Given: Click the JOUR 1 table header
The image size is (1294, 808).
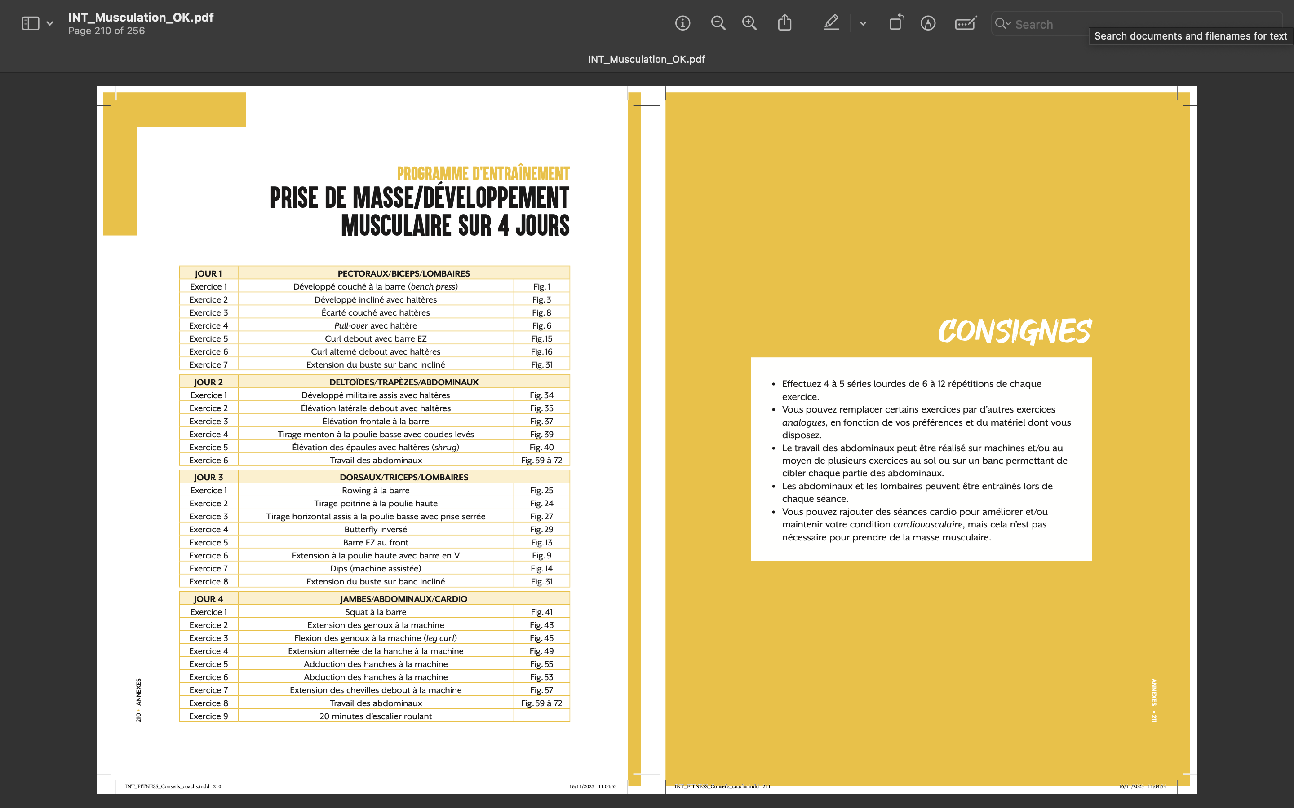Looking at the screenshot, I should pos(208,273).
